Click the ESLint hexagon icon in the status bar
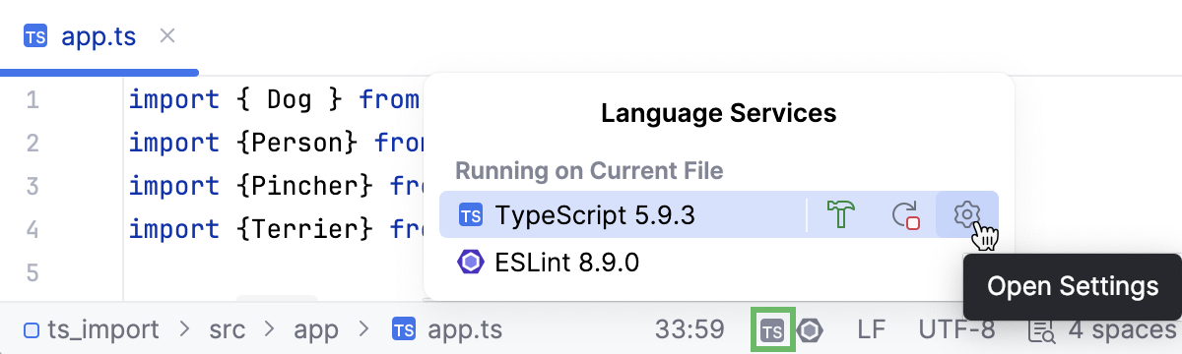This screenshot has width=1182, height=354. click(x=811, y=329)
